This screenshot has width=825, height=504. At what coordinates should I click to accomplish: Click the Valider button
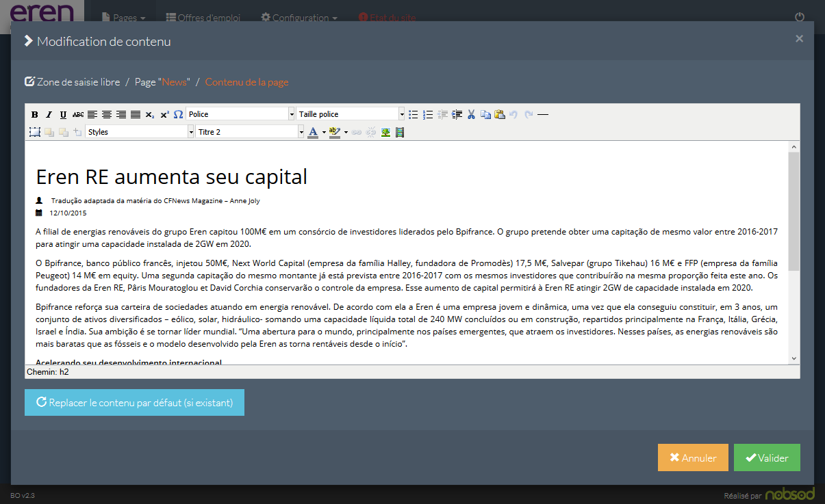click(767, 457)
